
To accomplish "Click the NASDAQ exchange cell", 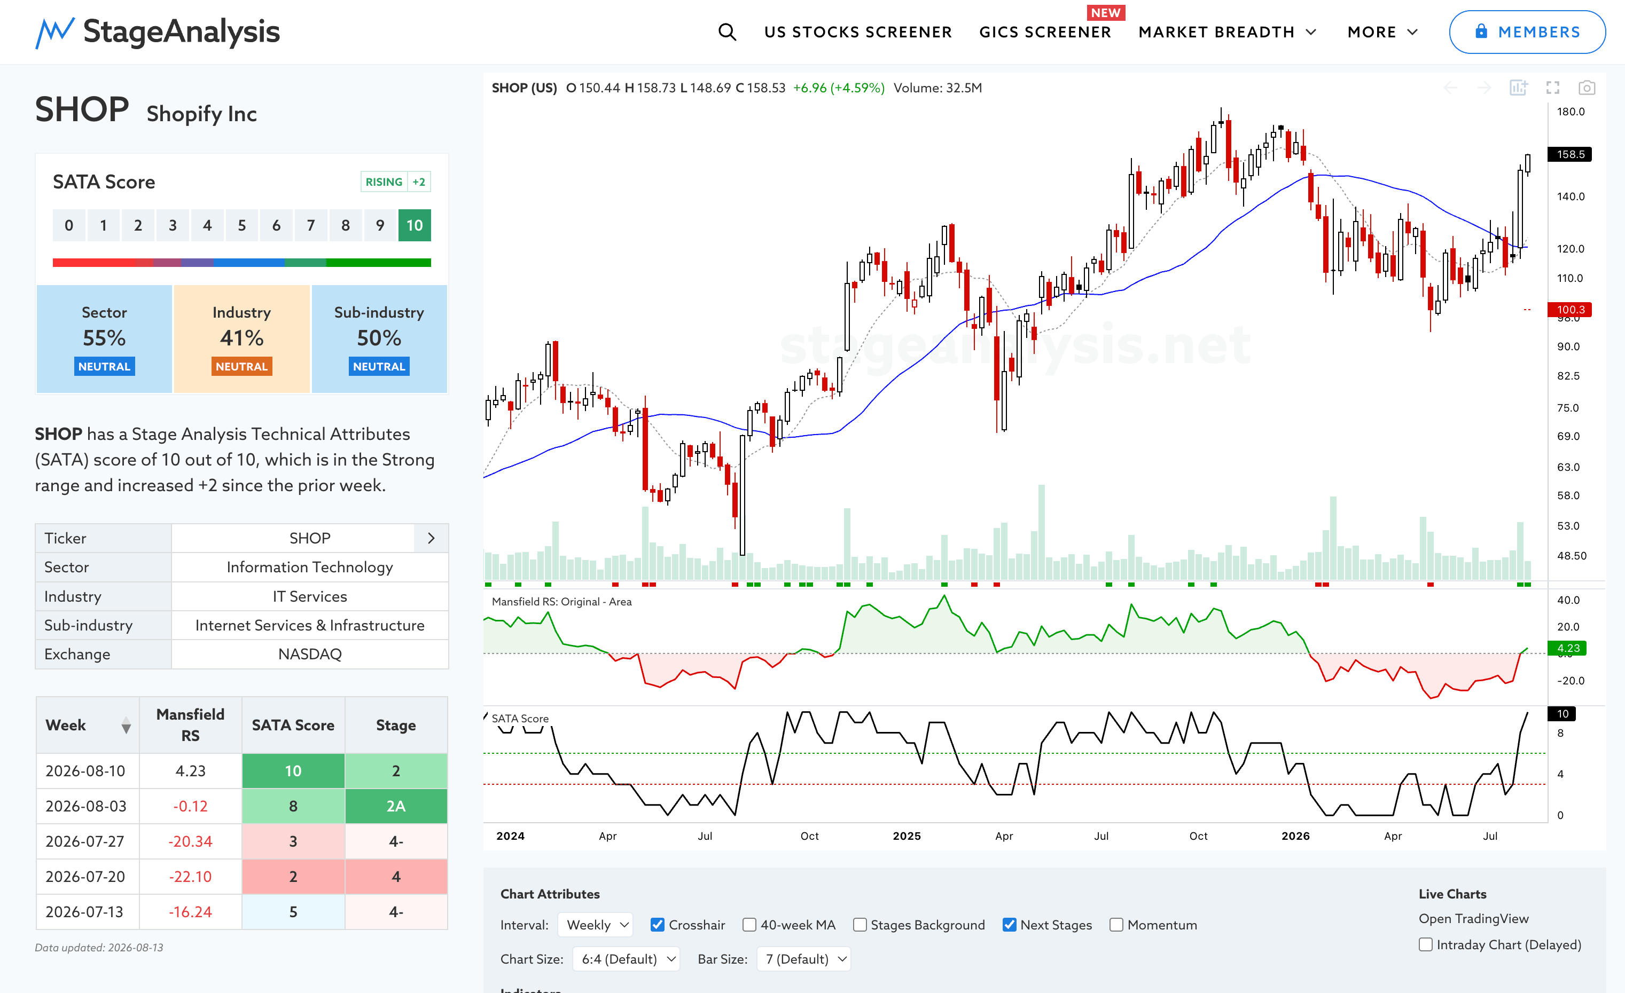I will click(309, 655).
